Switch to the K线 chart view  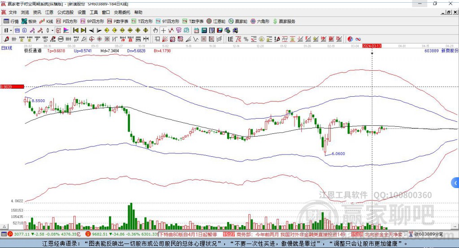click(x=46, y=21)
